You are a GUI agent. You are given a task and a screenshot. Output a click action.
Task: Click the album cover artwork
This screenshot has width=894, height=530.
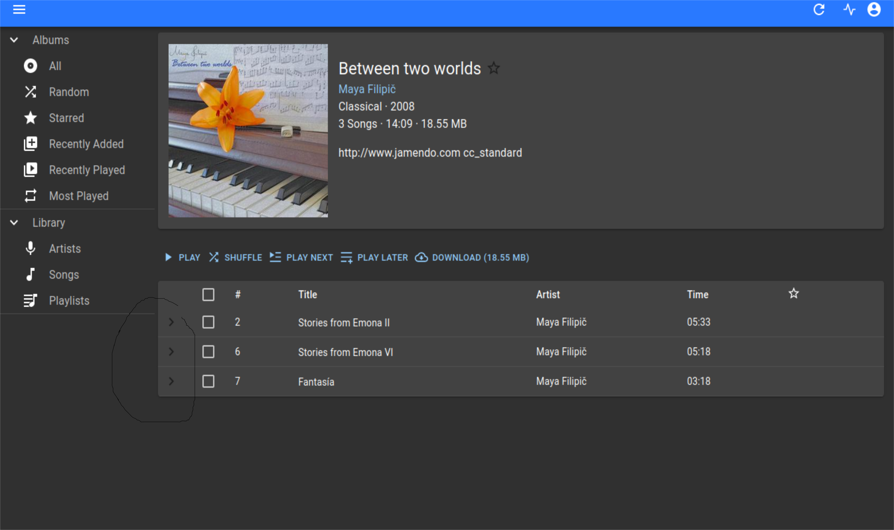coord(248,130)
